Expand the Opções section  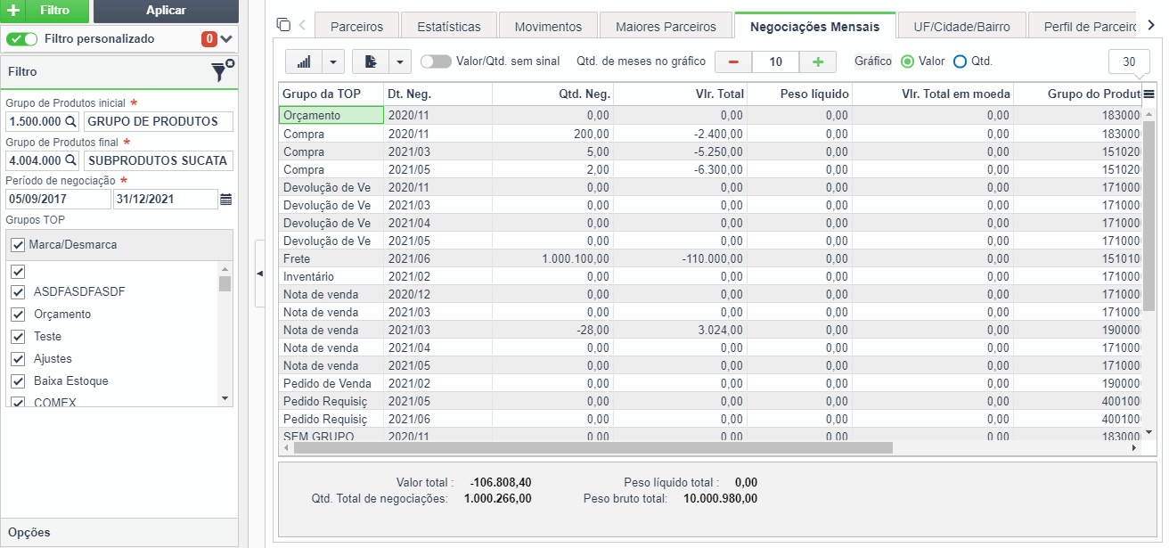coord(119,532)
